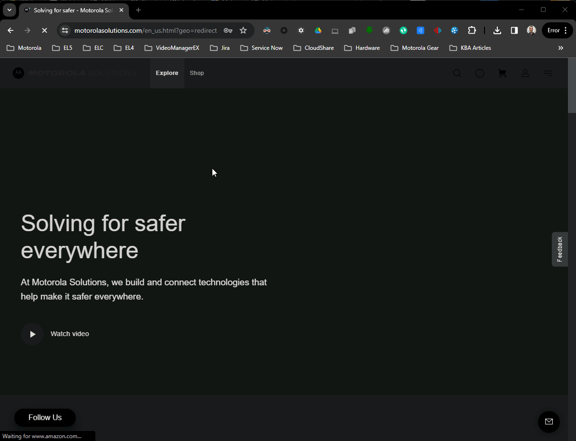Click the address bar URL field
576x441 pixels.
[146, 30]
